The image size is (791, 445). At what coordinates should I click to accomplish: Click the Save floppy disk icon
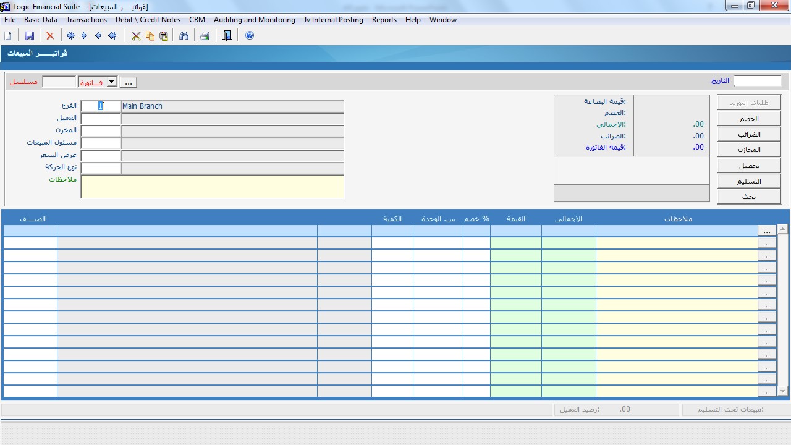pyautogui.click(x=29, y=36)
